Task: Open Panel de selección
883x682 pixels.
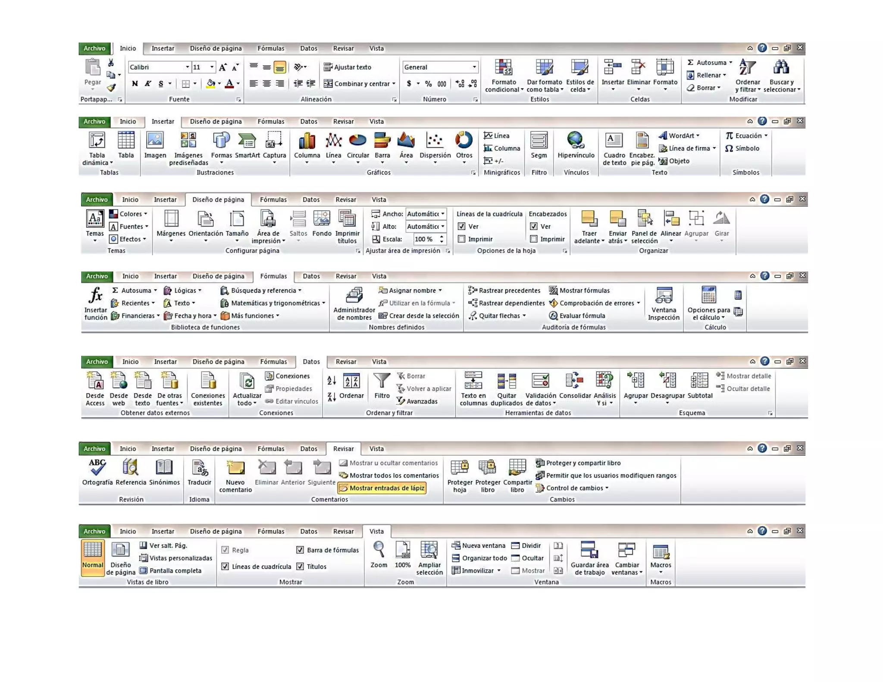Action: tap(644, 227)
